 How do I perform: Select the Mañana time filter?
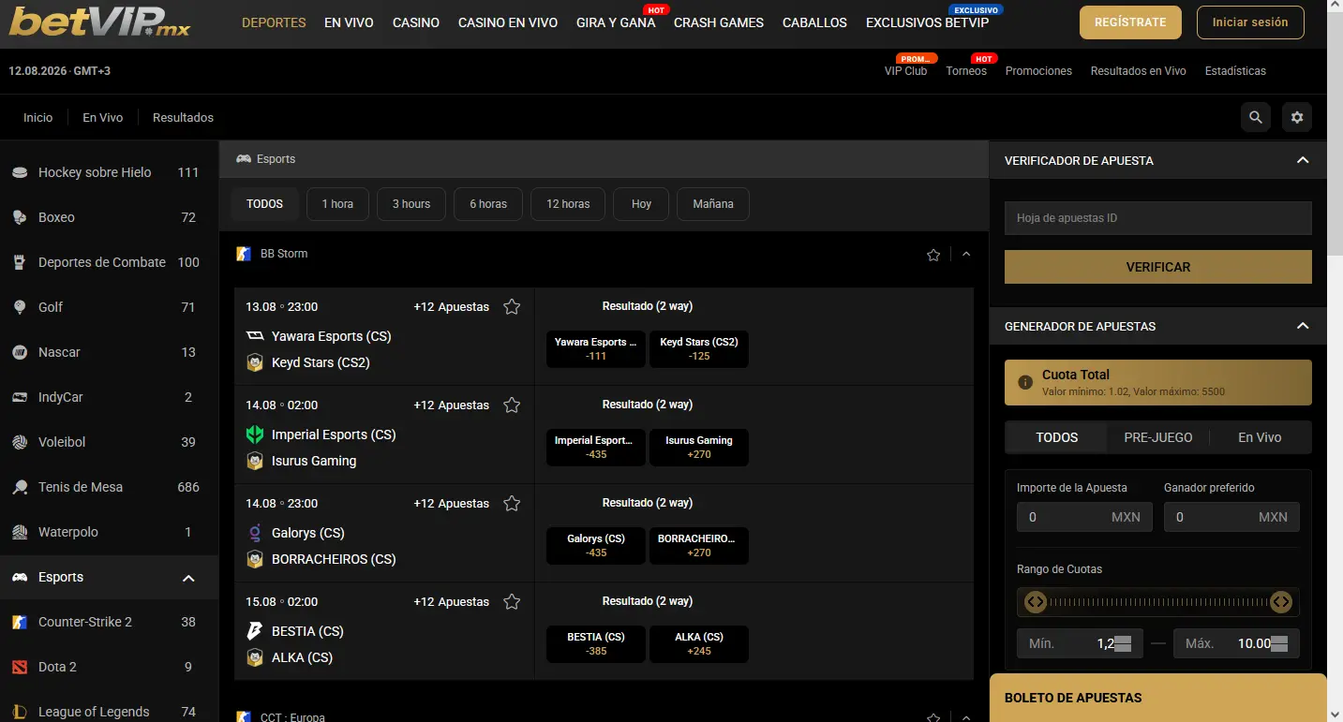(713, 204)
